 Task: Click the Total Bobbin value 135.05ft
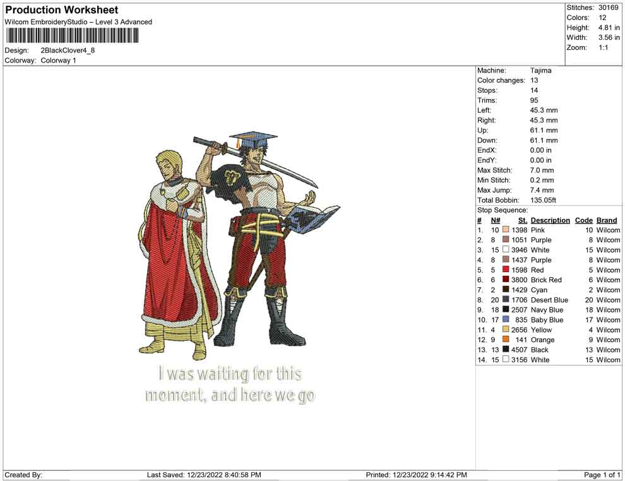click(544, 200)
